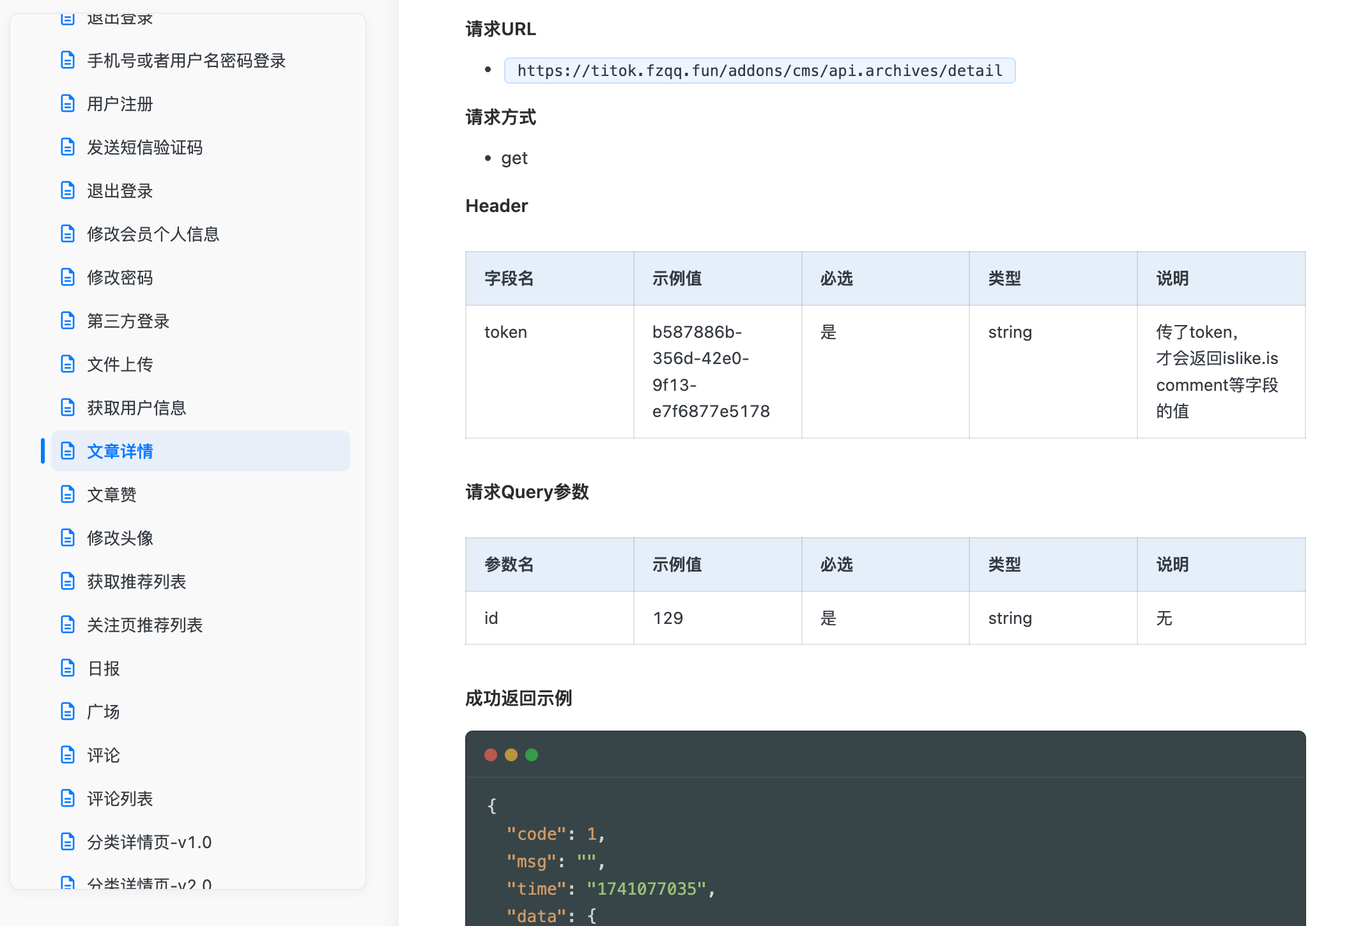The image size is (1370, 926).
Task: Open 关注页推荐列表 documentation link
Action: (144, 625)
